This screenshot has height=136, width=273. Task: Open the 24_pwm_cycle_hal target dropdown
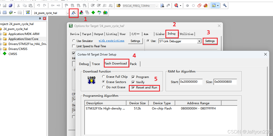coord(68,13)
